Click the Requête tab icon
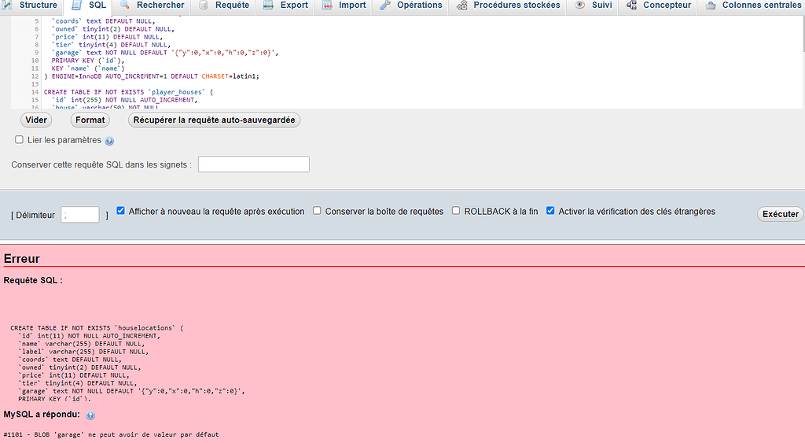This screenshot has height=443, width=805. pos(204,6)
